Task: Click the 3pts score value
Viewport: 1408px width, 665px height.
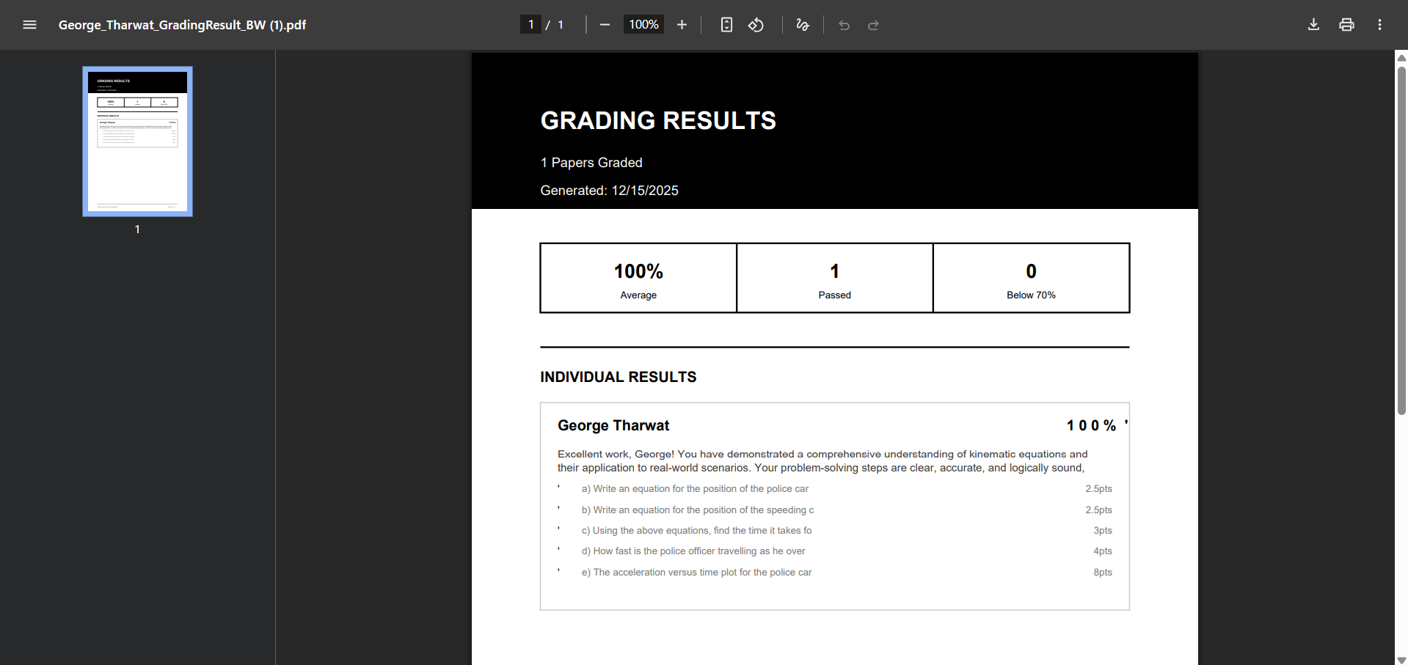Action: (x=1103, y=531)
